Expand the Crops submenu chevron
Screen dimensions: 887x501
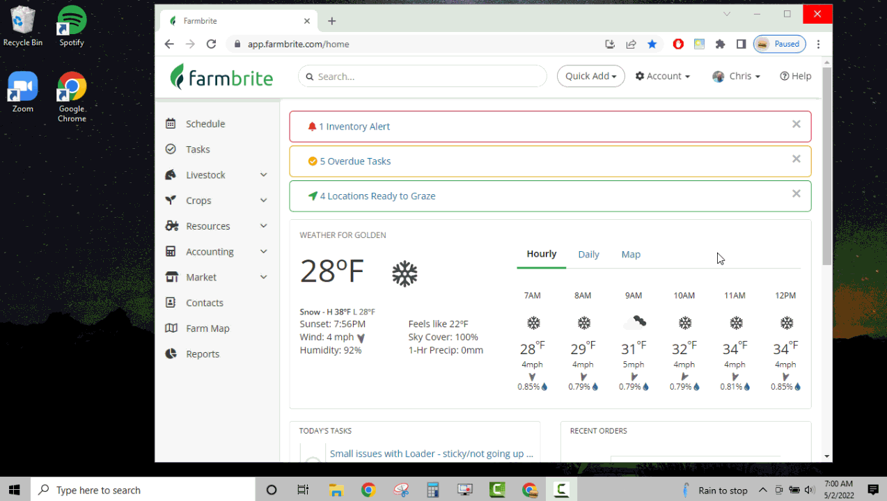click(263, 200)
